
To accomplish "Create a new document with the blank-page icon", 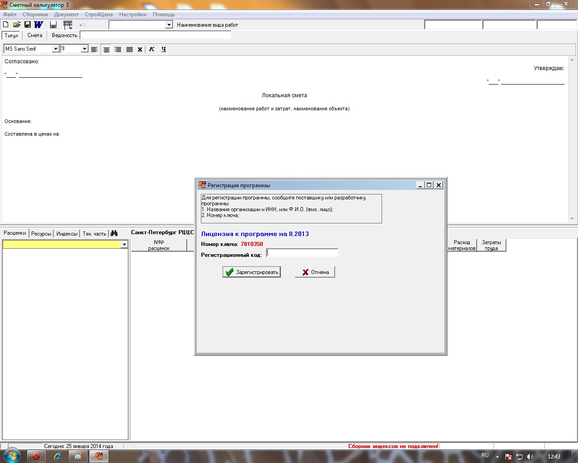I will pyautogui.click(x=6, y=24).
